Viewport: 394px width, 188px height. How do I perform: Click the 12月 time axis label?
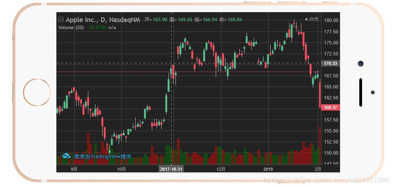pyautogui.click(x=221, y=169)
